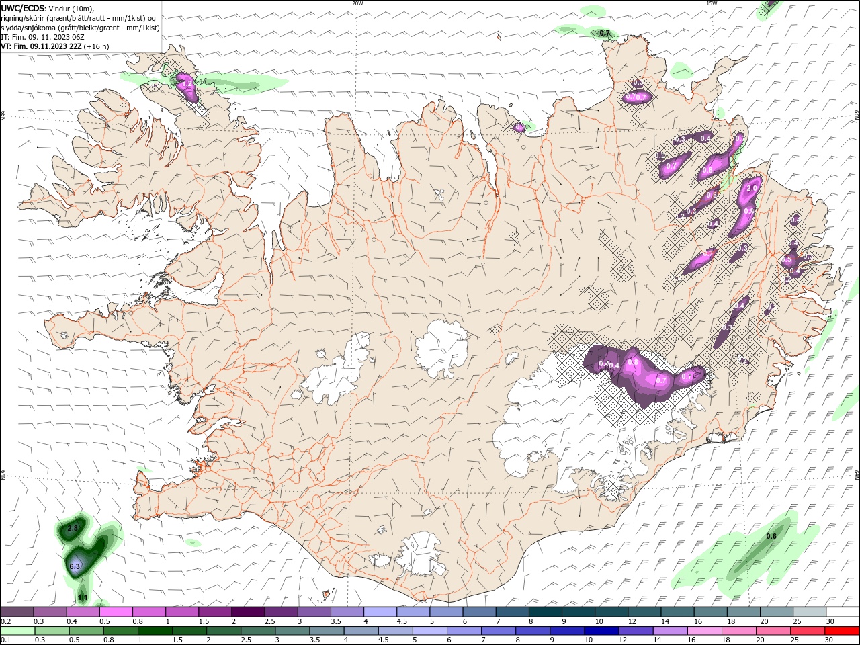Click the pink 18 swatch in lower legend
This screenshot has height=645, width=860.
pos(738,631)
